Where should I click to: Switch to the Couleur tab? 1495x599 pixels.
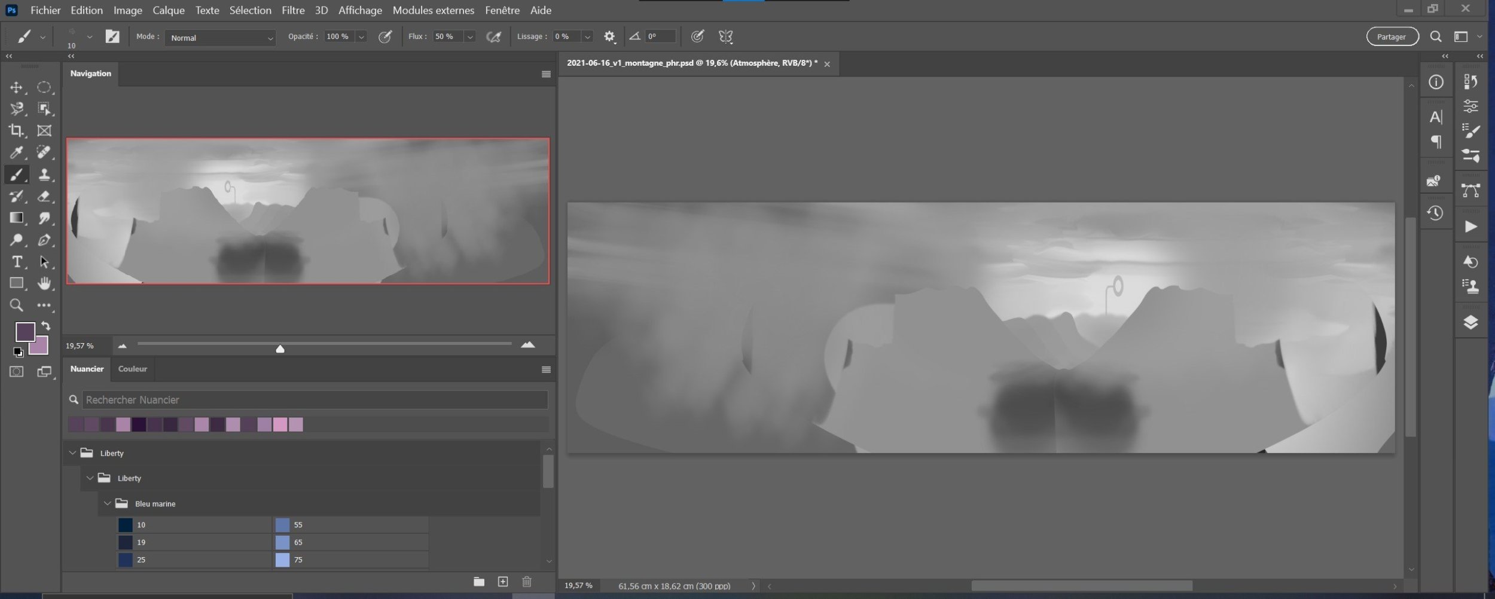coord(132,369)
